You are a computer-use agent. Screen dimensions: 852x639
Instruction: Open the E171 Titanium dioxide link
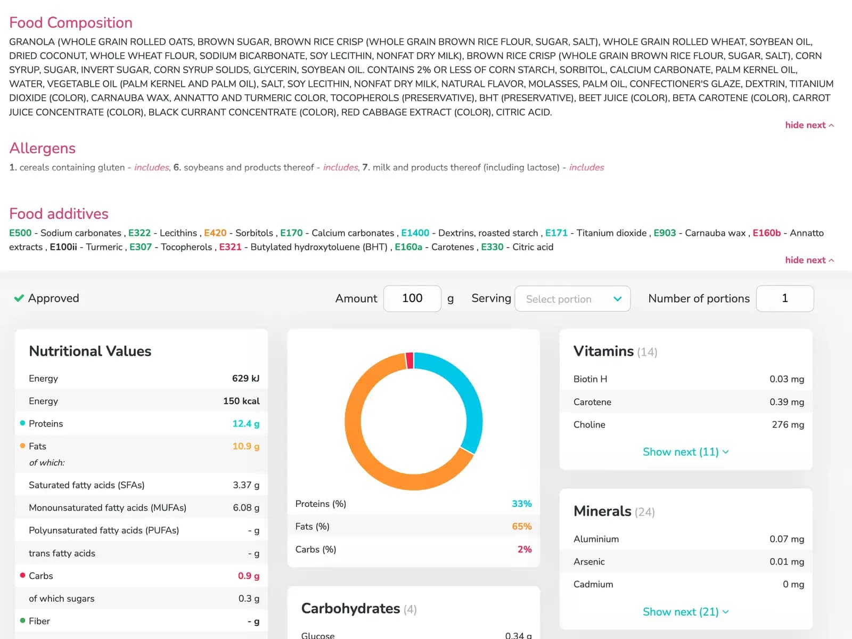pyautogui.click(x=556, y=233)
